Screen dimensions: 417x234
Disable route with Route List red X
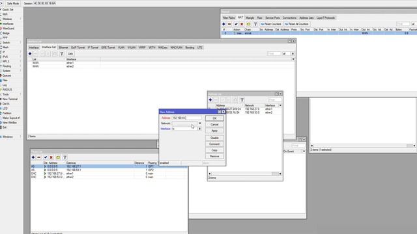tap(51, 157)
